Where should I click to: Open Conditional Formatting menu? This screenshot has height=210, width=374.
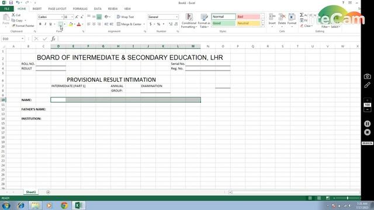189,21
